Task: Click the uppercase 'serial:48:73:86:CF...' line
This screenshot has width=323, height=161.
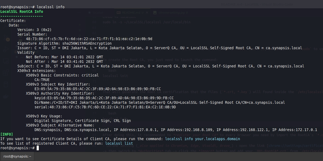Action: [x=105, y=107]
